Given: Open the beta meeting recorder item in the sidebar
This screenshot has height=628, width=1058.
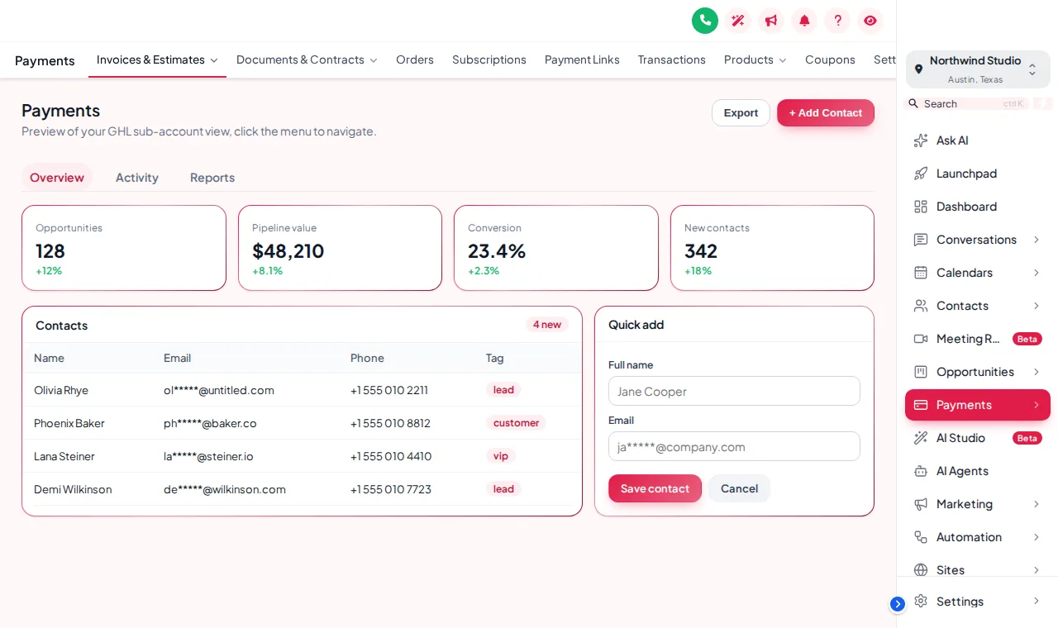Looking at the screenshot, I should point(978,339).
